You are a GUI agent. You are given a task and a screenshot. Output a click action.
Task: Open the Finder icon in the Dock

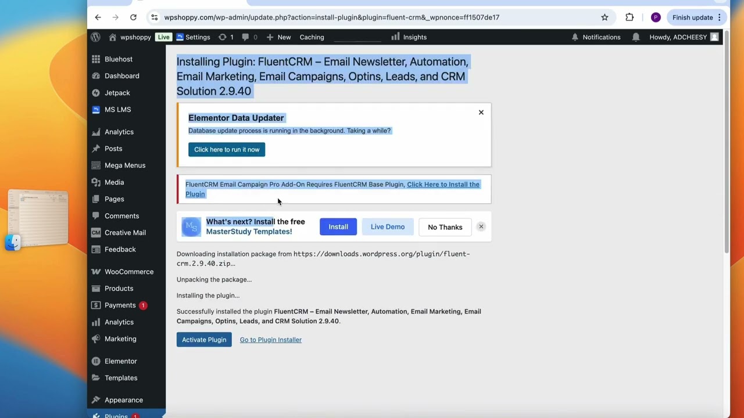pos(13,242)
